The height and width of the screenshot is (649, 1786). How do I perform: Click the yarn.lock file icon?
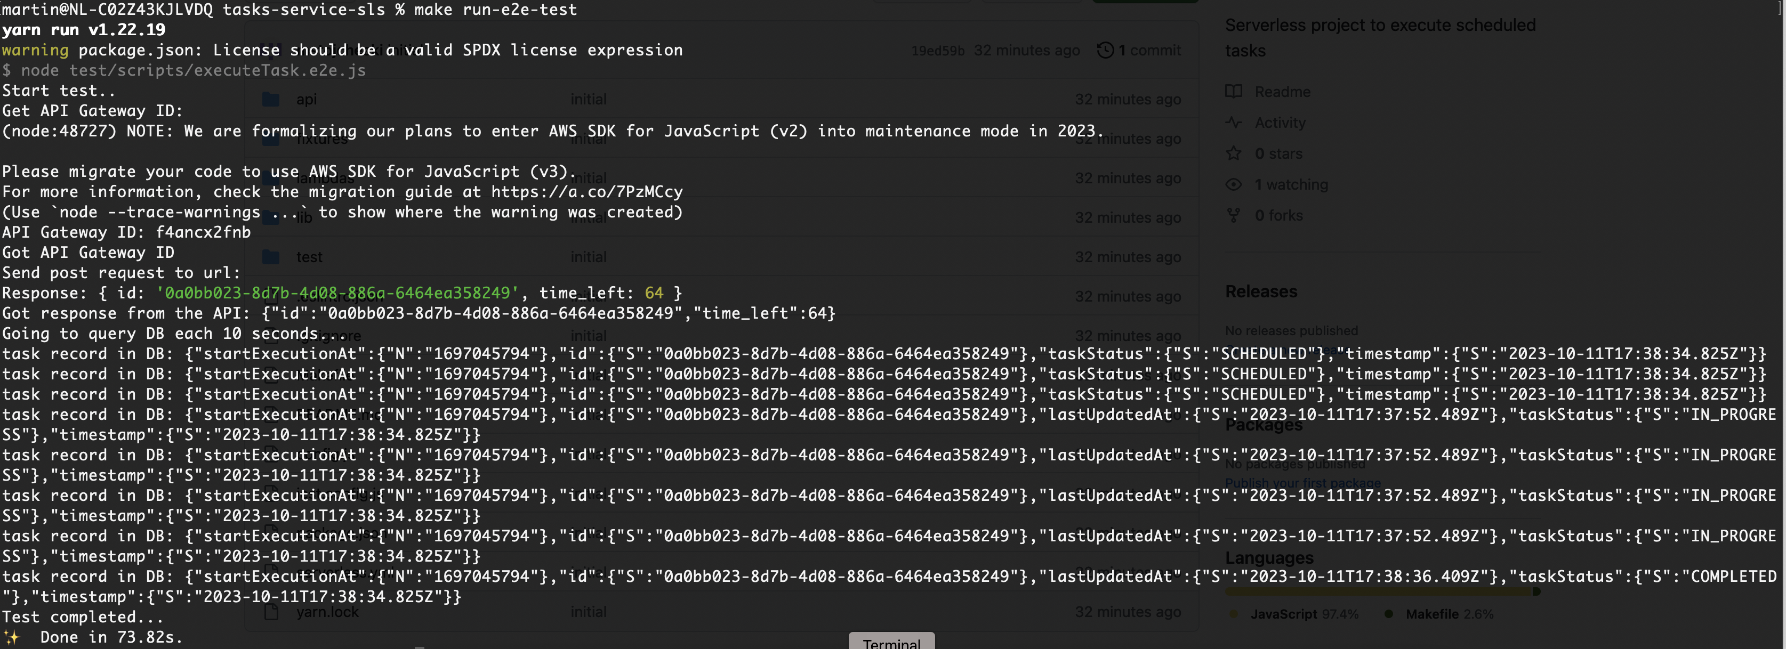(271, 612)
